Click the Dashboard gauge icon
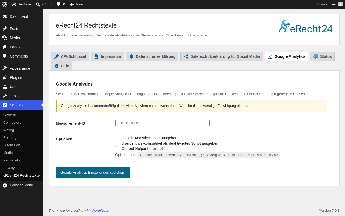This screenshot has height=216, width=345. coord(5,16)
